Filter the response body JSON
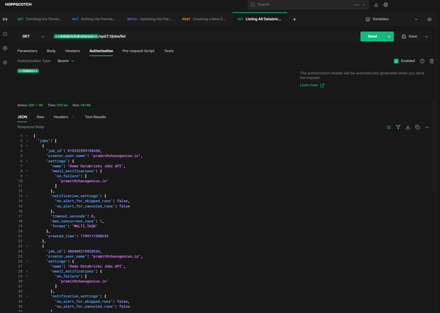Image resolution: width=440 pixels, height=313 pixels. (398, 127)
